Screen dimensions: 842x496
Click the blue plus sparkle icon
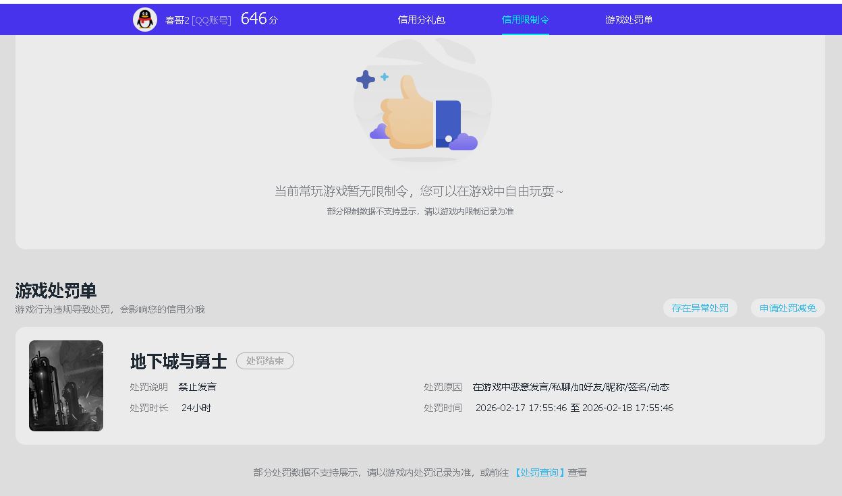(x=366, y=80)
